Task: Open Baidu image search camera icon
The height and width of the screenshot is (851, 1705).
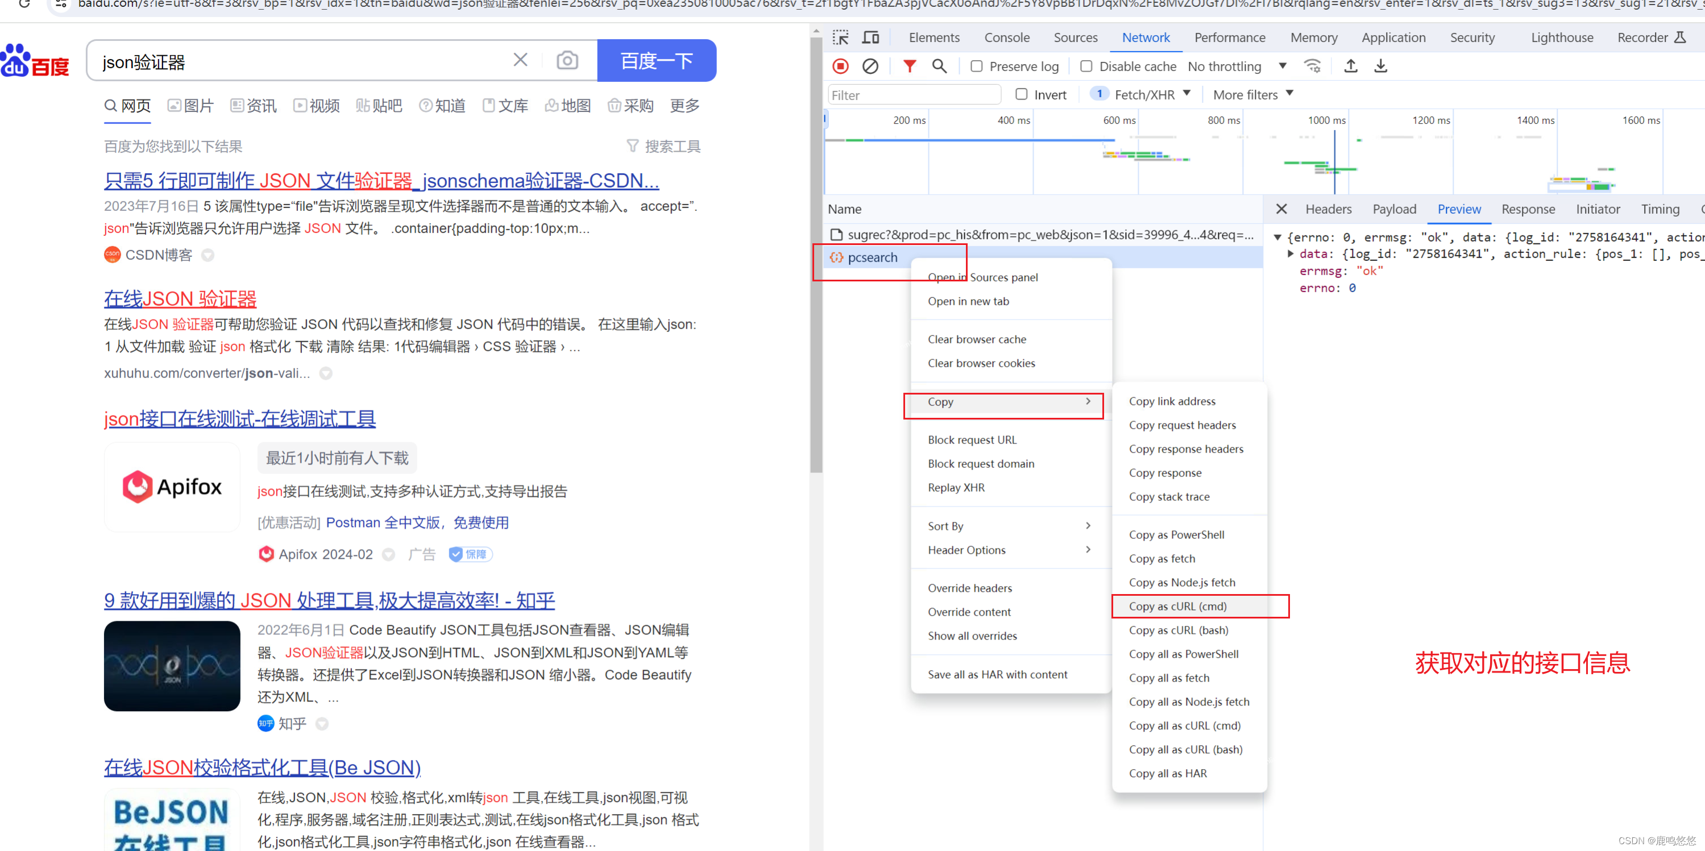Action: point(567,60)
